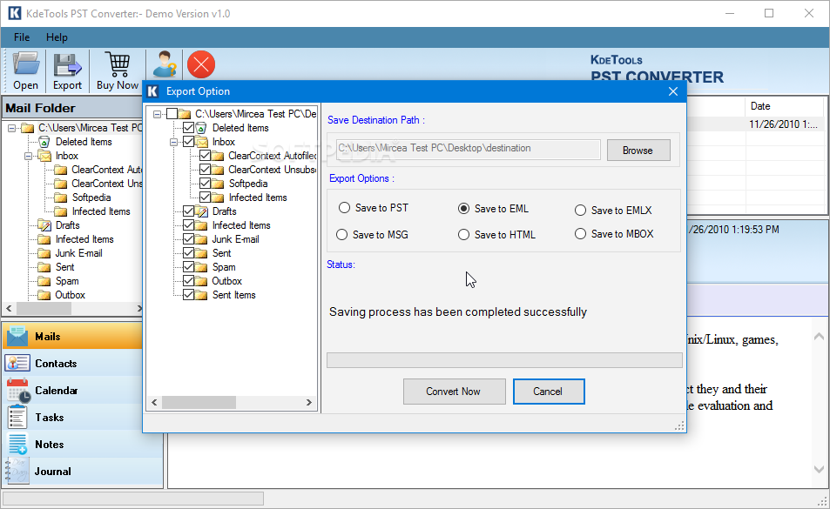830x509 pixels.
Task: Uncheck the Drafts checkbox in export tree
Action: [188, 211]
